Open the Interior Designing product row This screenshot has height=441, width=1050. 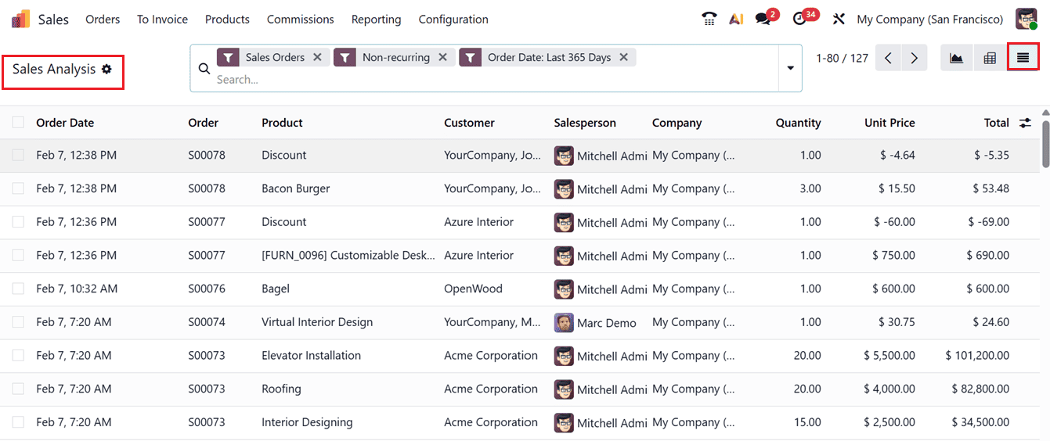click(x=307, y=422)
